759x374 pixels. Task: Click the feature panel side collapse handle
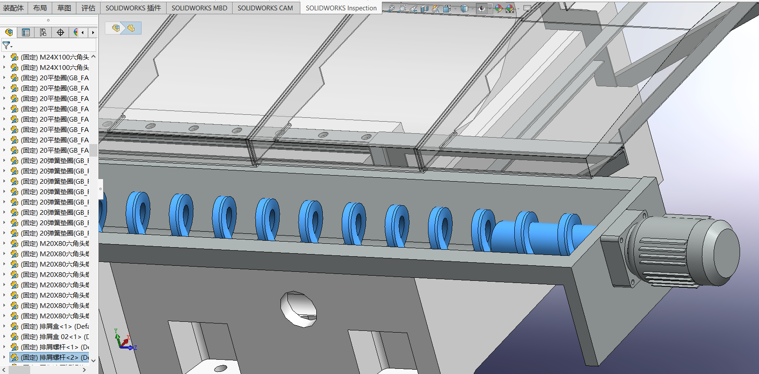pos(101,189)
